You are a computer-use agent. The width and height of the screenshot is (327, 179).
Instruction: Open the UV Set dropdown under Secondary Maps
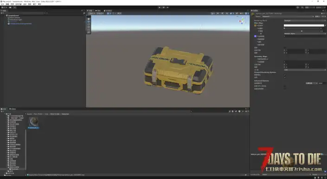coord(304,70)
